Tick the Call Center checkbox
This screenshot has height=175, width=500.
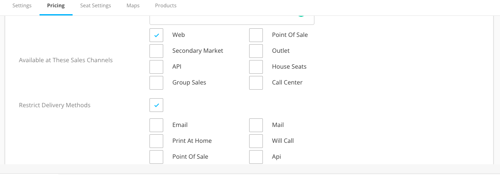pos(256,83)
